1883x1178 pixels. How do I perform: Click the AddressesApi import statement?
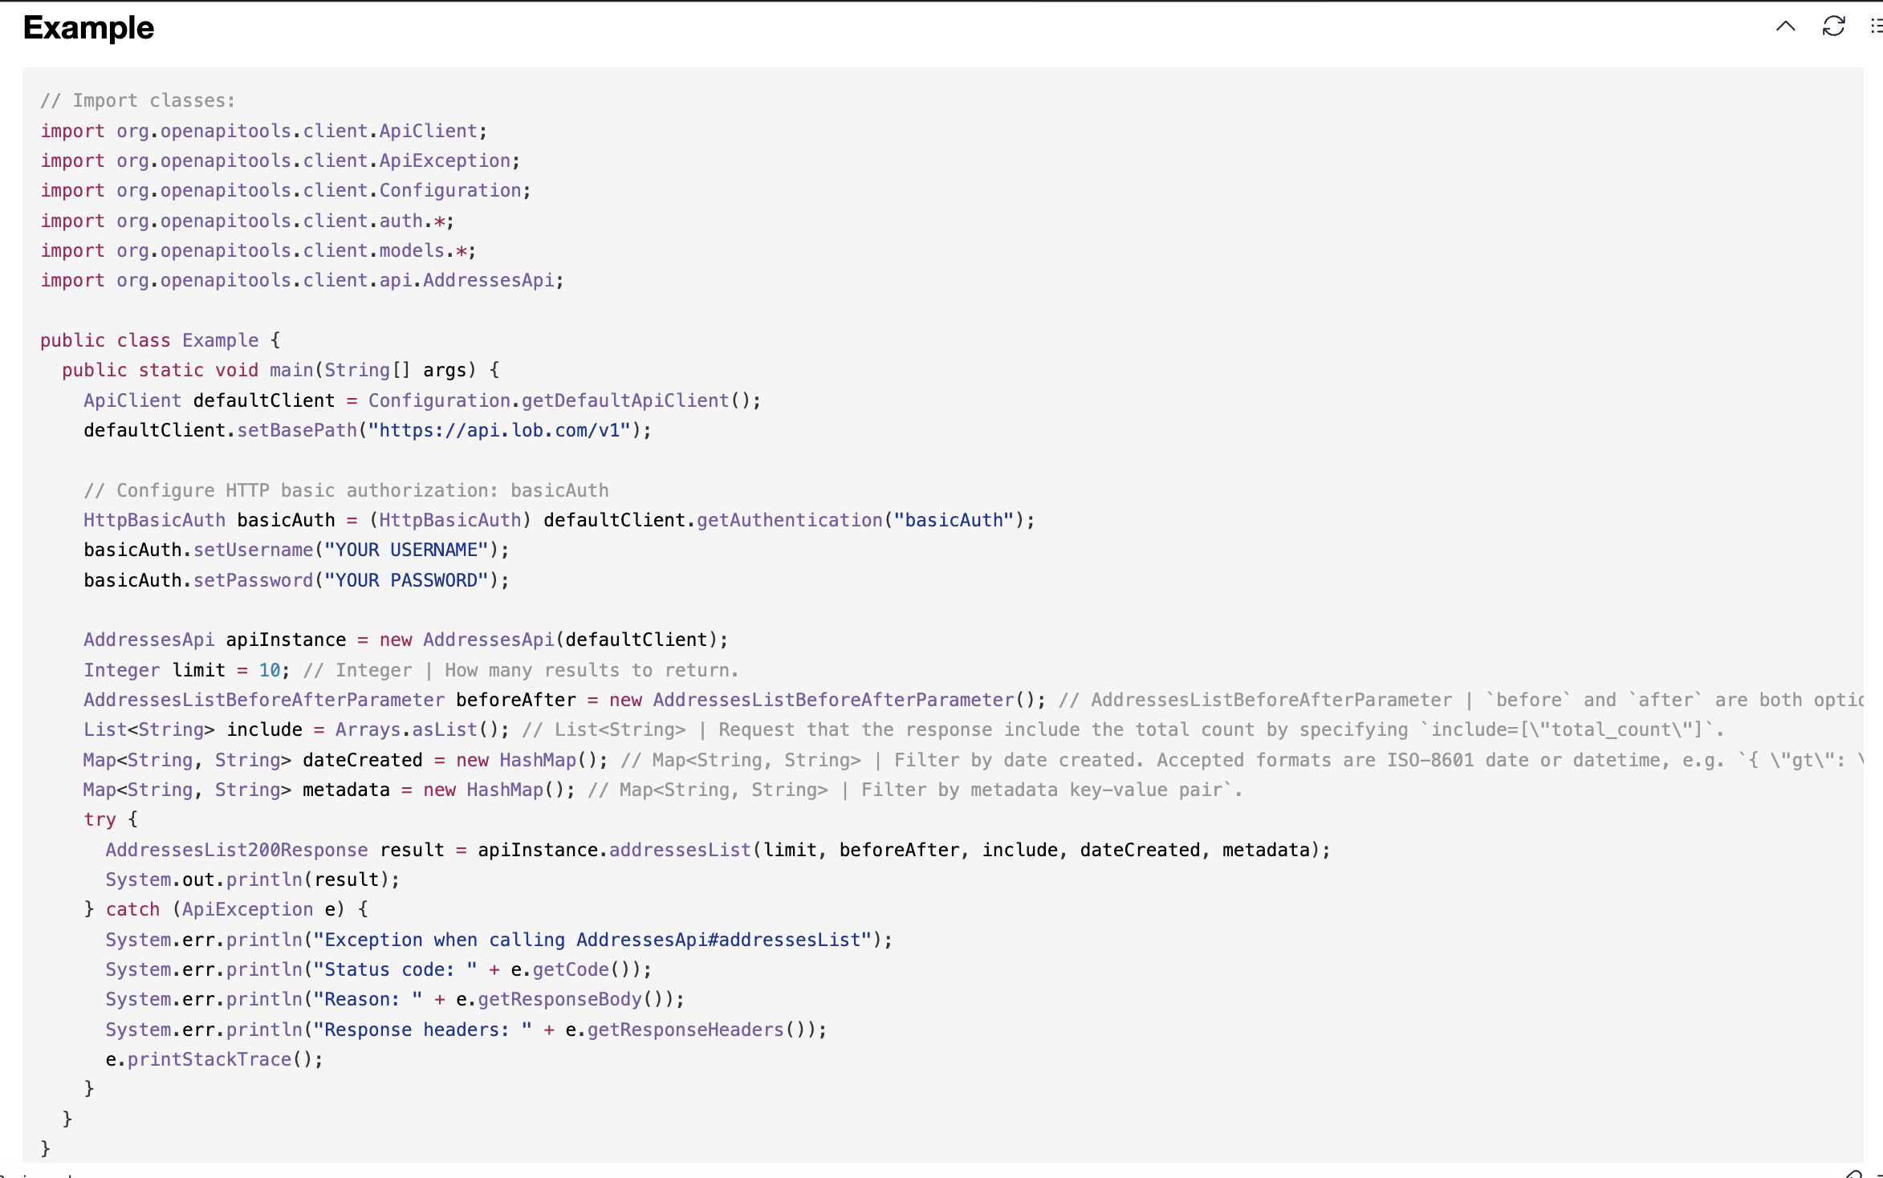[302, 280]
